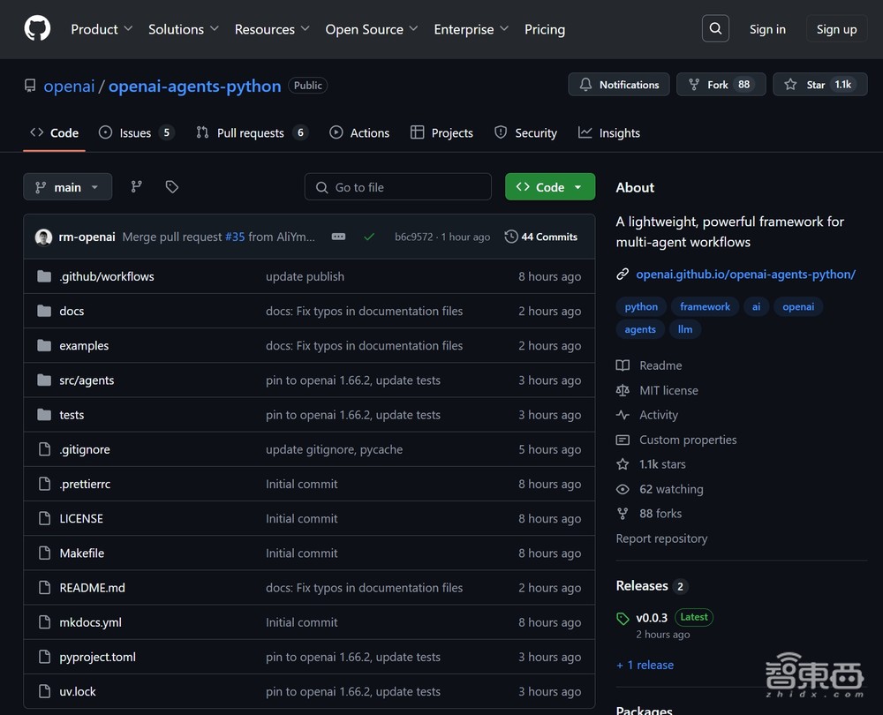View tags via the tag icon
This screenshot has height=715, width=883.
click(172, 186)
